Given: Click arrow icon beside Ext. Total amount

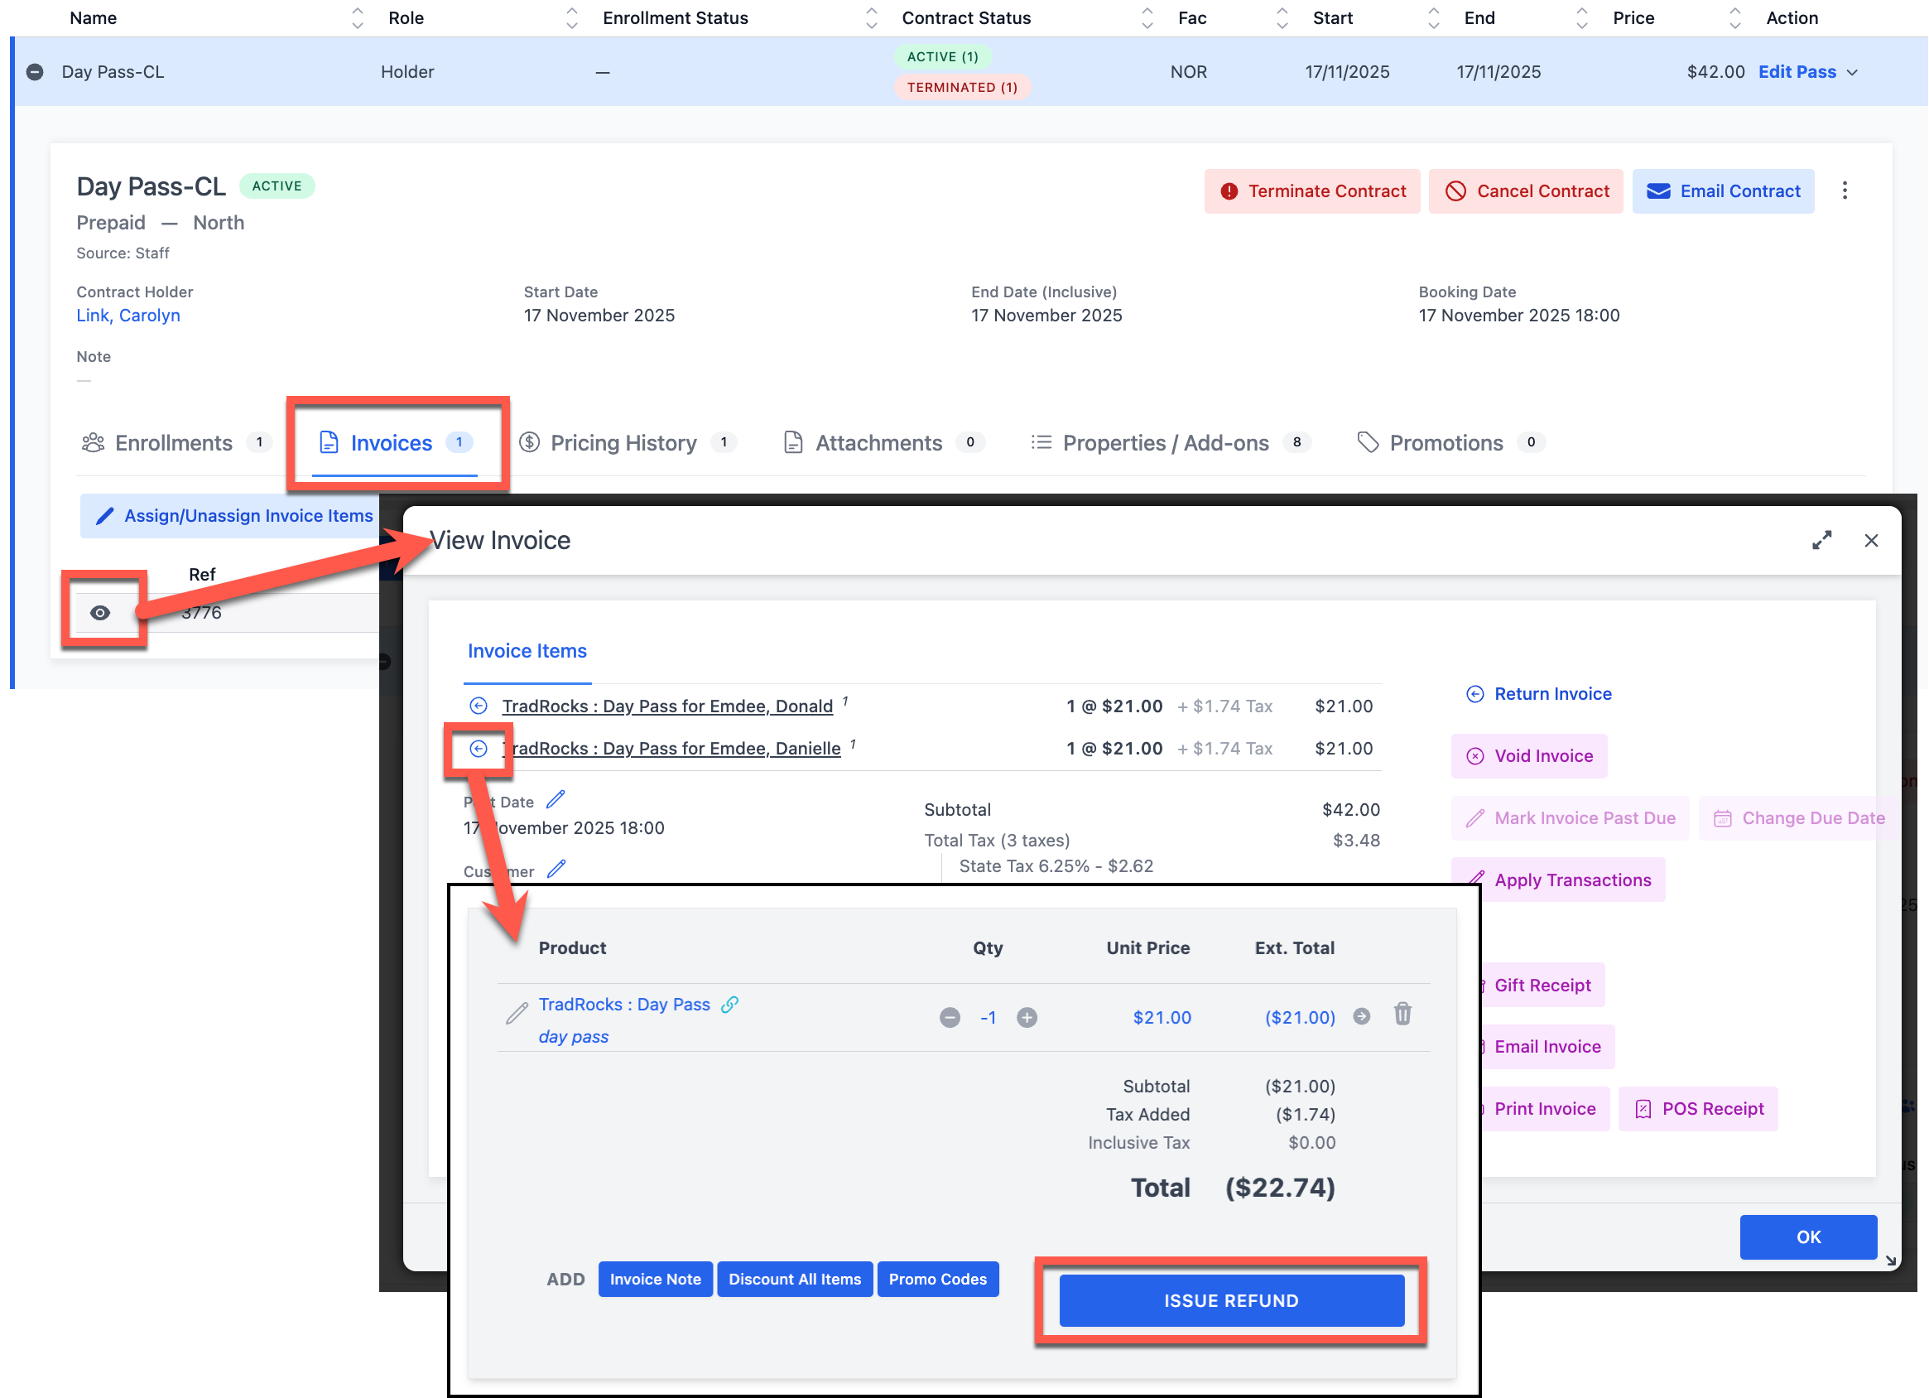Looking at the screenshot, I should coord(1361,1017).
